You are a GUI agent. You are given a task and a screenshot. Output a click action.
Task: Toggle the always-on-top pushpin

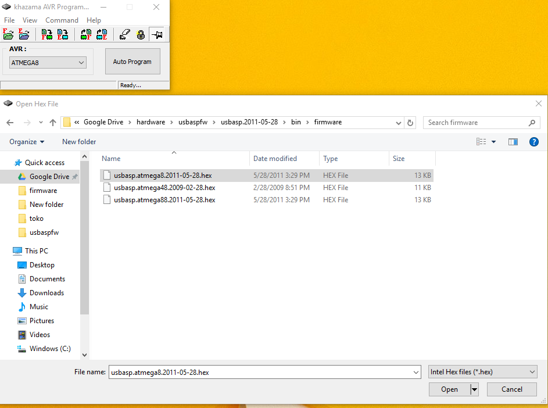pyautogui.click(x=157, y=35)
